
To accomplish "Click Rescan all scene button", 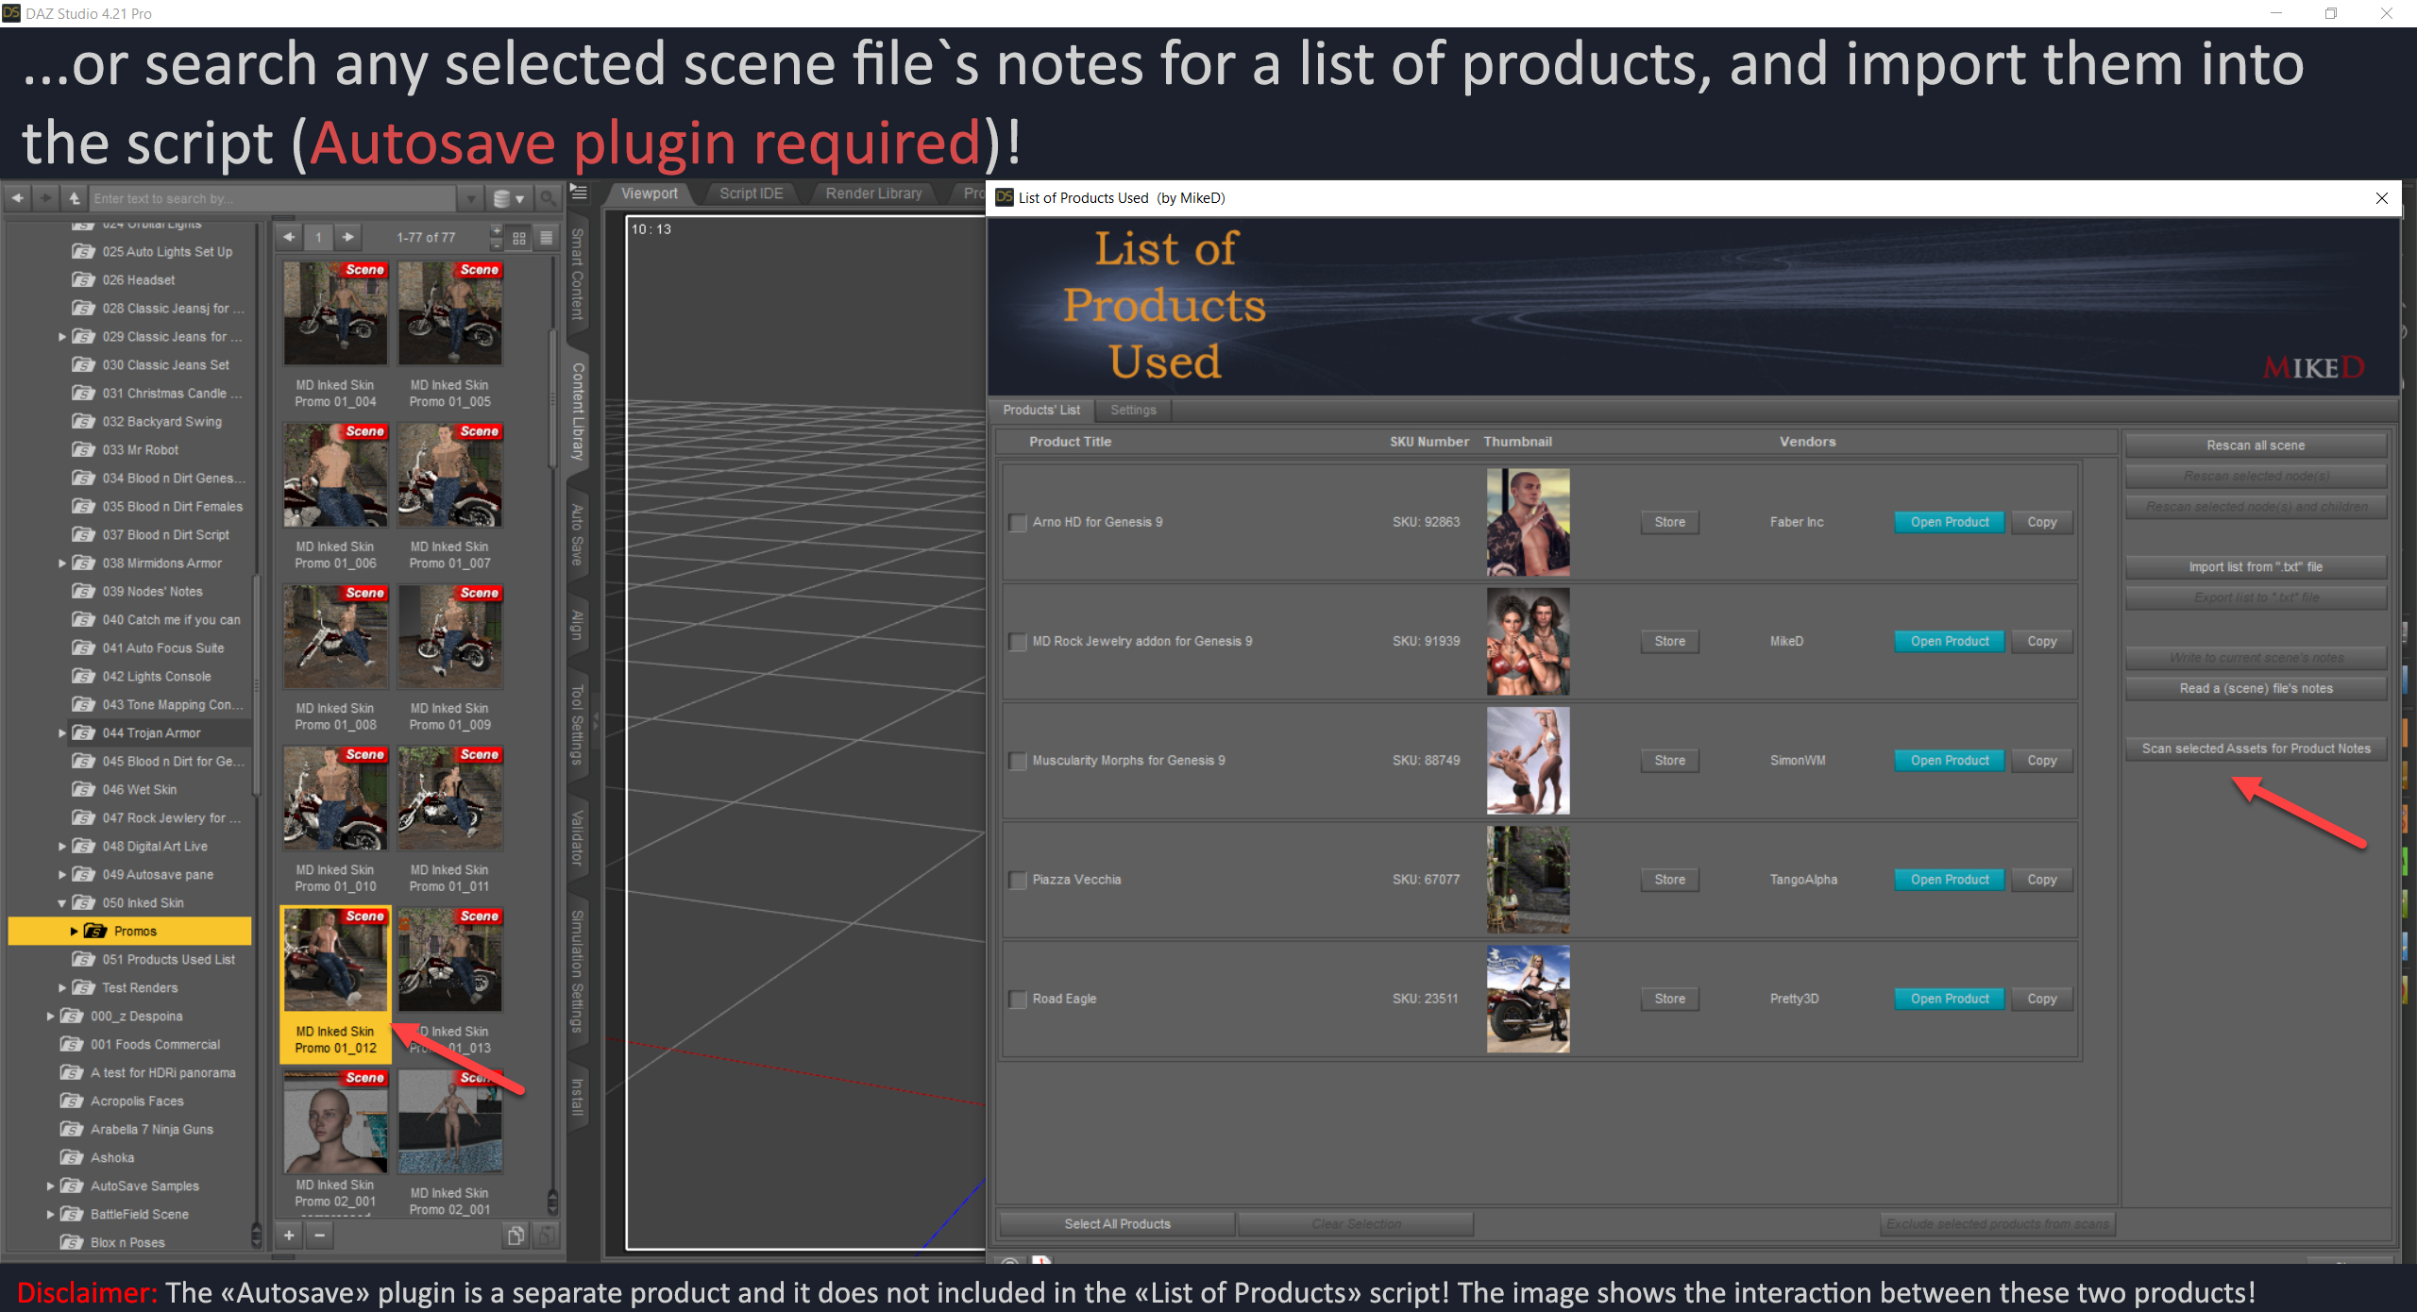I will pyautogui.click(x=2256, y=446).
